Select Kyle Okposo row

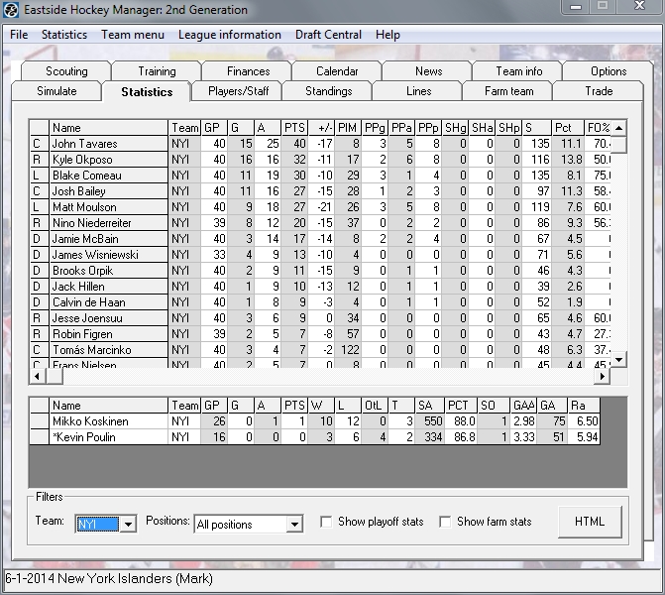click(320, 160)
